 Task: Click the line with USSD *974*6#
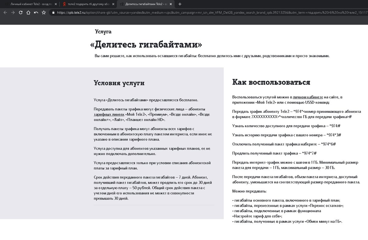[284, 144]
